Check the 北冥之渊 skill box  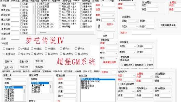[x=38, y=4]
